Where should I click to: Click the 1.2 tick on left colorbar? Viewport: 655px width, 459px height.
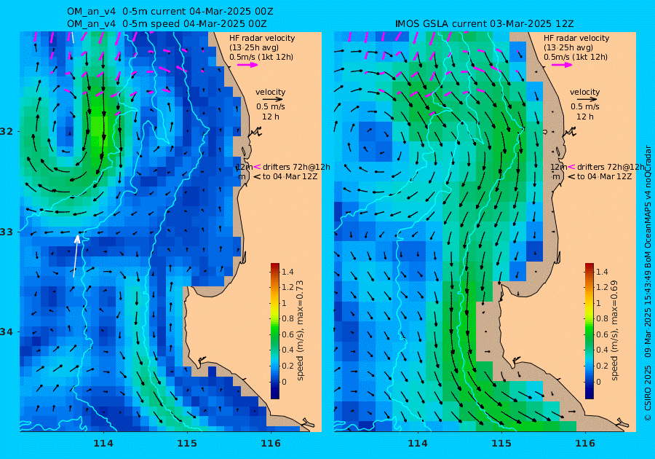point(287,287)
